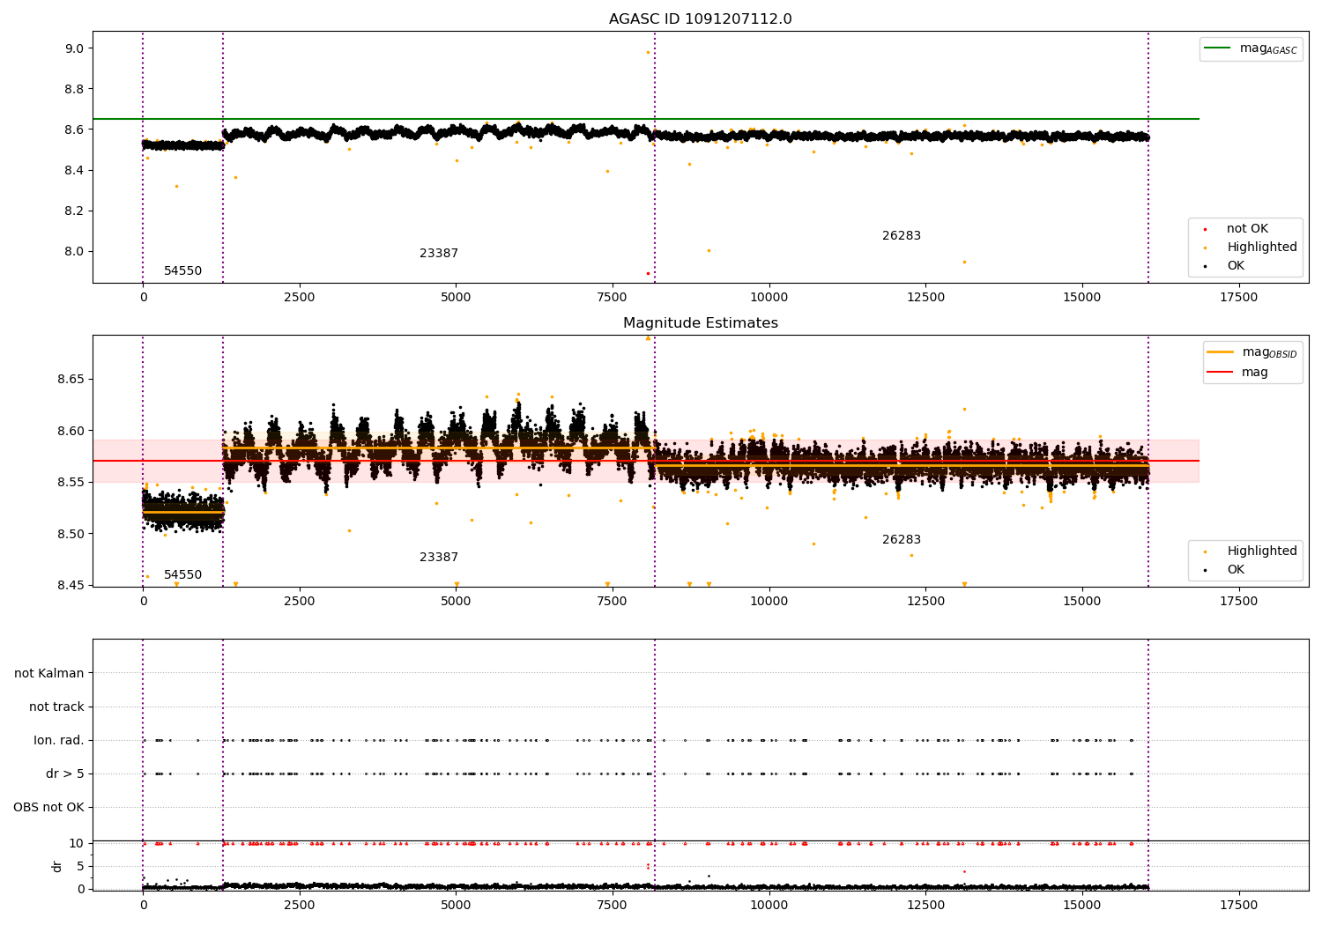Click the 8.2 y-axis tick label
Viewport: 1322px width, 925px height.
click(x=74, y=211)
